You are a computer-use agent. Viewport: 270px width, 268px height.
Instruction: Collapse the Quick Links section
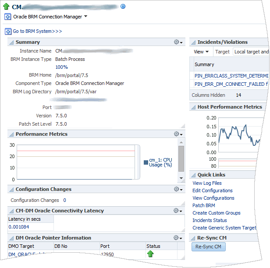[x=193, y=175]
